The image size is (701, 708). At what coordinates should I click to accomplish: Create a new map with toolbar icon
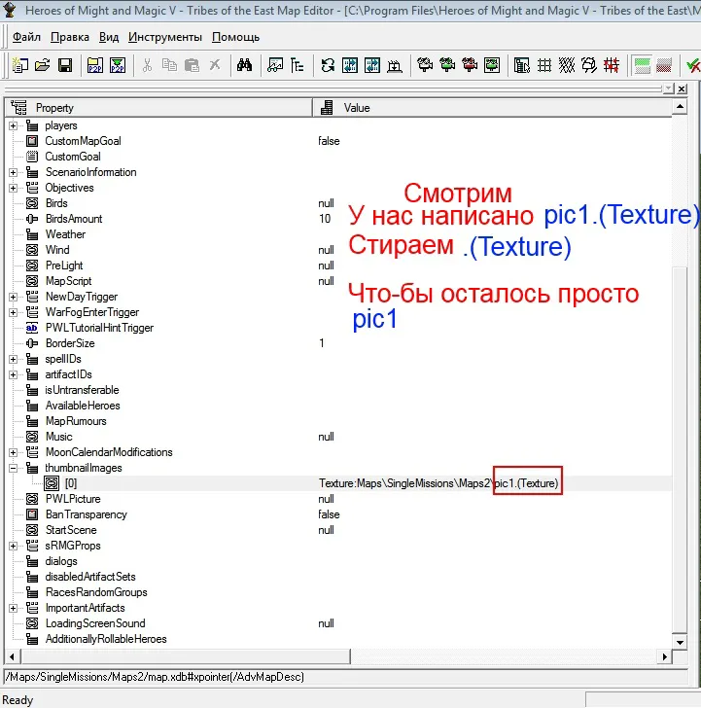click(19, 66)
